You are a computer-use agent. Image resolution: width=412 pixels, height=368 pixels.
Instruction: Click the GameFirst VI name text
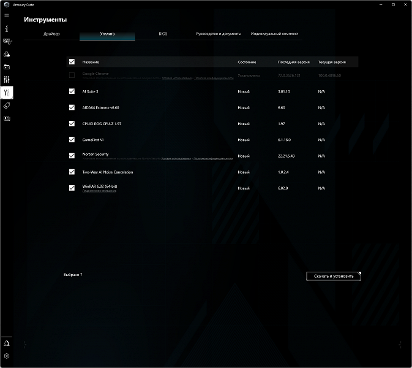tap(93, 140)
